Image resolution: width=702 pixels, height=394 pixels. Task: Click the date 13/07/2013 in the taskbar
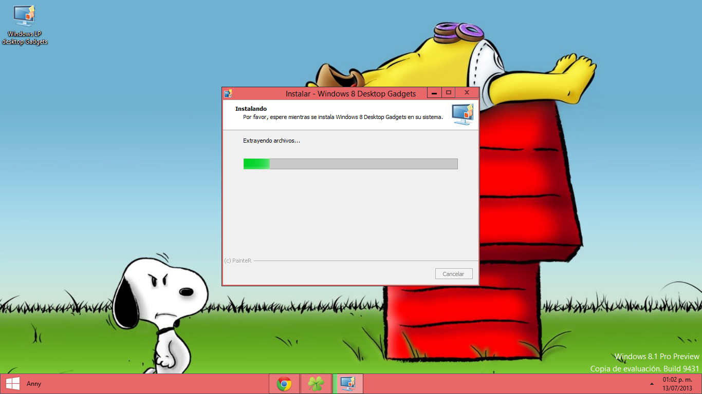(x=677, y=388)
